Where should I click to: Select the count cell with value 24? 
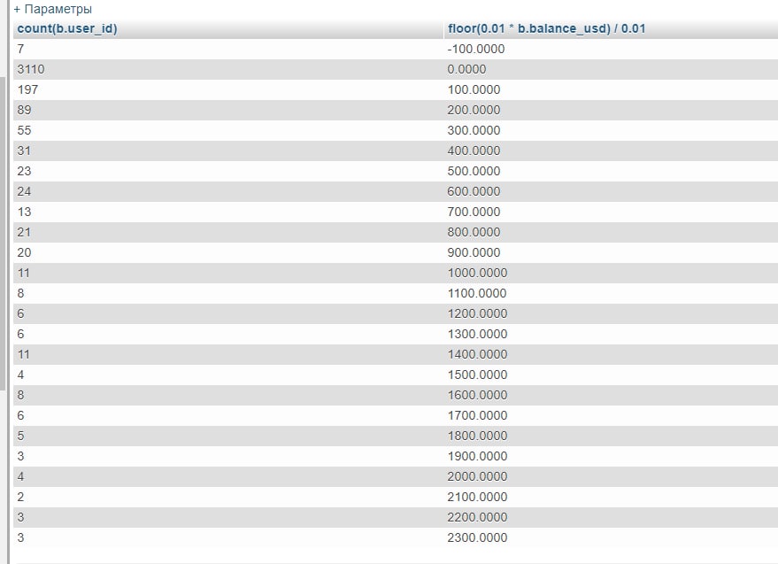click(x=228, y=191)
